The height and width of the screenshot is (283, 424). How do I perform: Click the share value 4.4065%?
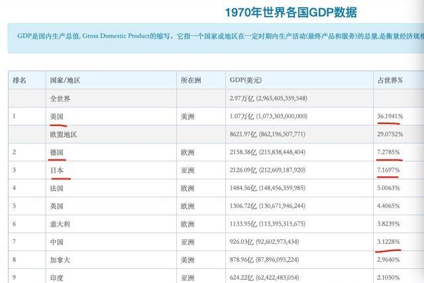click(x=388, y=206)
